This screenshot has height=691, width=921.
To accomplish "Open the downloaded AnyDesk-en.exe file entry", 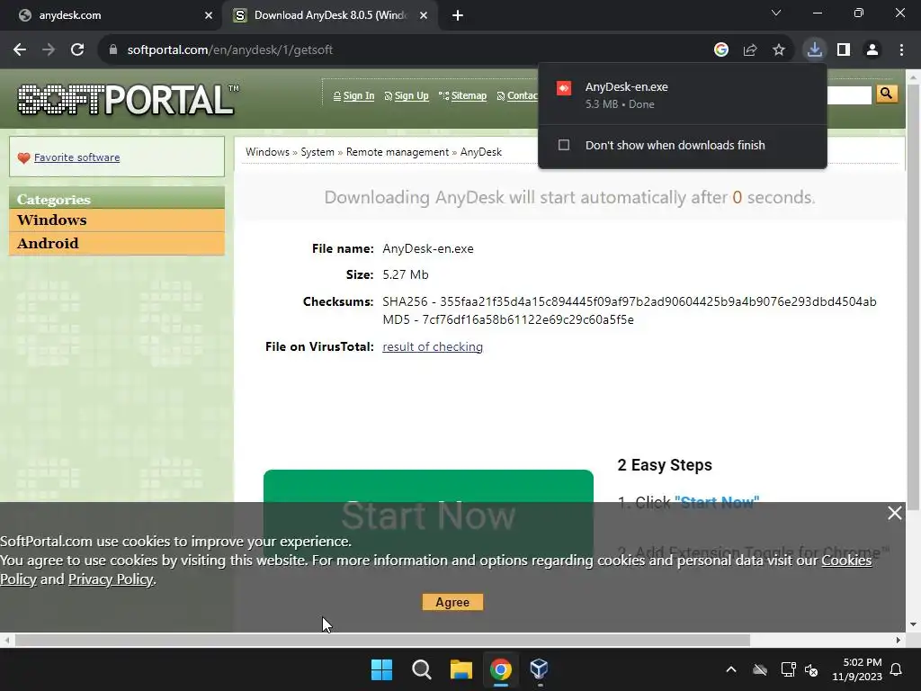I will click(682, 95).
